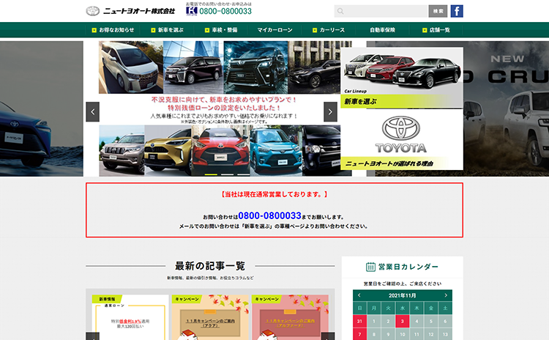This screenshot has width=549, height=340.
Task: Click the blue Mirai background slide on left
Action: pos(42,108)
